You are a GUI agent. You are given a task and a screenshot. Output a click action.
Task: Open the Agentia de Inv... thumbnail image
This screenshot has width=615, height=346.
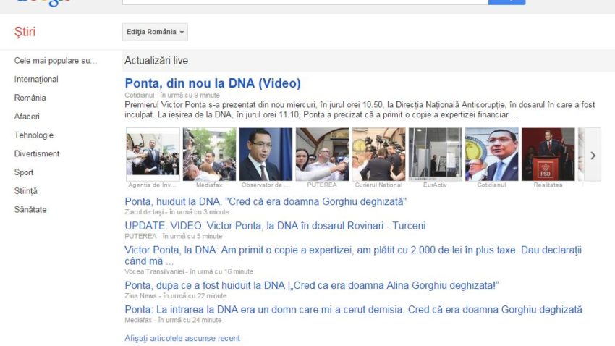coord(153,154)
